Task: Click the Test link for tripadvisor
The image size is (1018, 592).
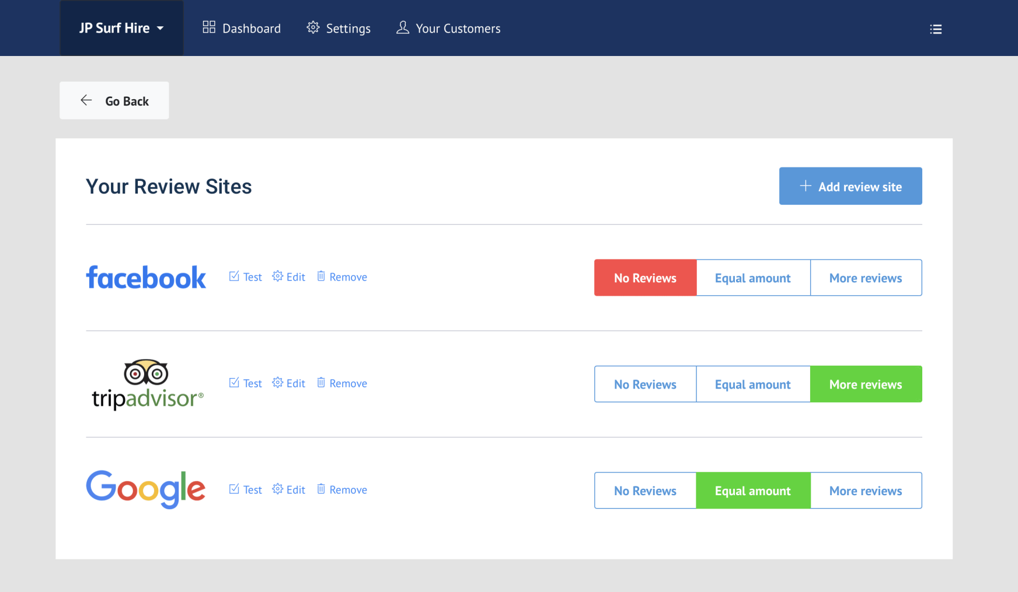Action: (246, 383)
